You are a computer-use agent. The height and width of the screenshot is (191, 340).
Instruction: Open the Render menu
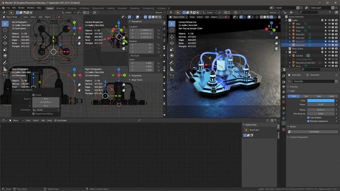[21, 8]
